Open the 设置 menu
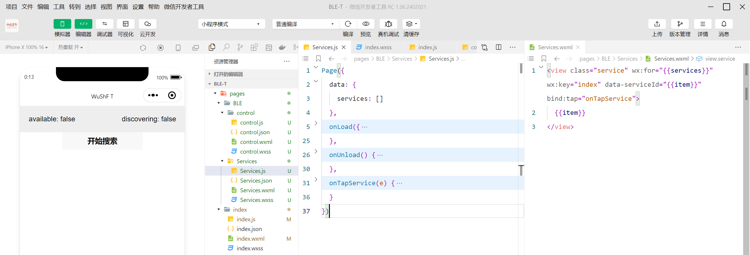Viewport: 750px width, 255px height. pos(138,7)
